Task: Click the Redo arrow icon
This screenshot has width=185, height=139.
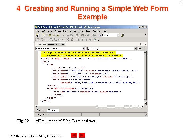Action: point(82,35)
